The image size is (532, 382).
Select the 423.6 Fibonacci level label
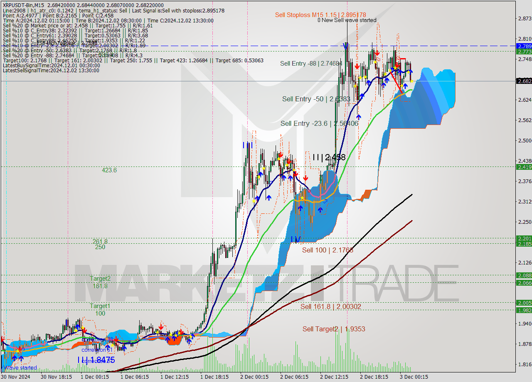(x=109, y=170)
